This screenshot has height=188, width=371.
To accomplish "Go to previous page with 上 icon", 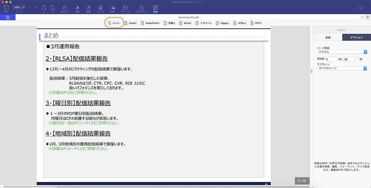I will [x=44, y=9].
